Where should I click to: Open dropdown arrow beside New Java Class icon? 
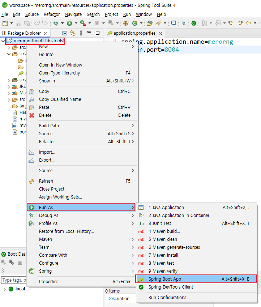141,23
